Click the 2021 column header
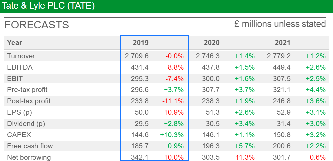This screenshot has width=333, height=161. [283, 43]
